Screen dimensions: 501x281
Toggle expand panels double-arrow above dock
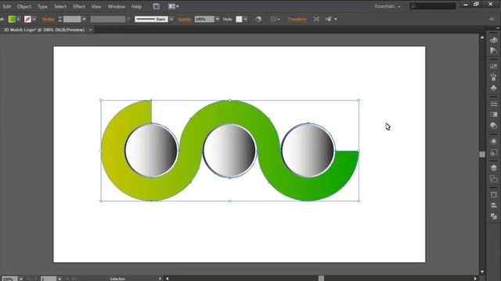pyautogui.click(x=498, y=28)
